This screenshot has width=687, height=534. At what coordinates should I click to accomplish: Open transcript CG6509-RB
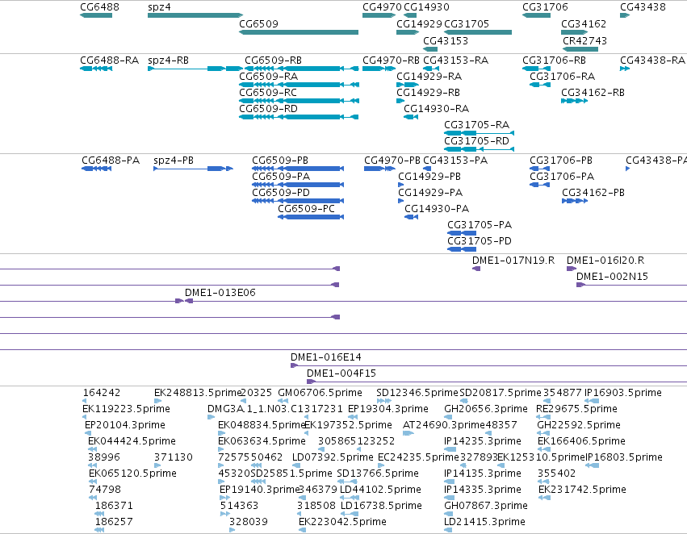point(301,69)
